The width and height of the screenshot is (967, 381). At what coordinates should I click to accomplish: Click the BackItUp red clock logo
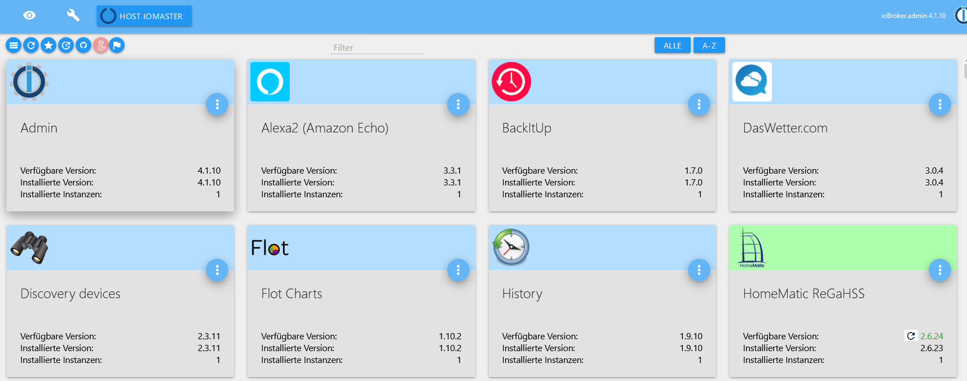pyautogui.click(x=511, y=82)
